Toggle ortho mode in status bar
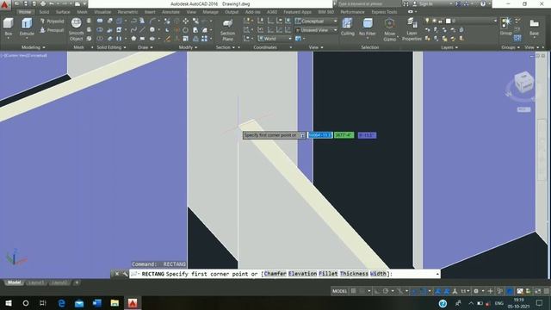The height and width of the screenshot is (310, 551). [x=377, y=291]
